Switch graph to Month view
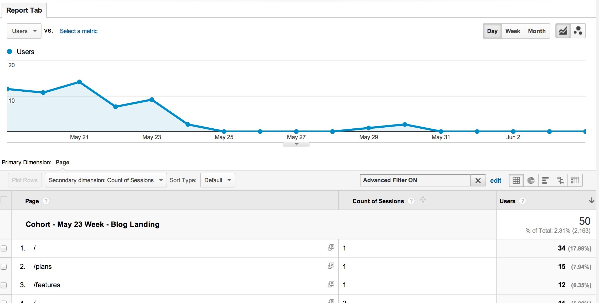This screenshot has height=303, width=599. pos(537,31)
